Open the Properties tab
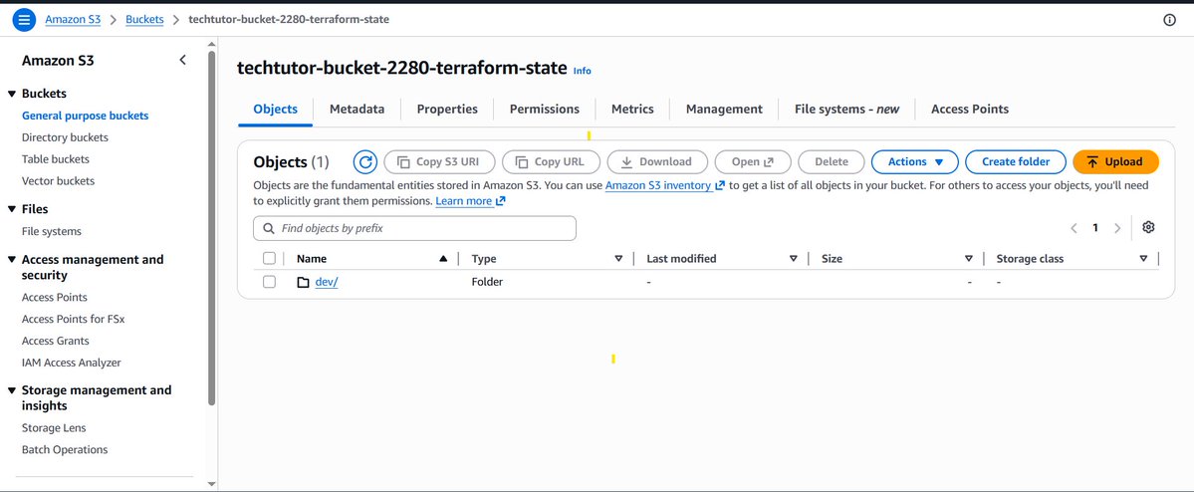Viewport: 1194px width, 492px height. tap(447, 109)
